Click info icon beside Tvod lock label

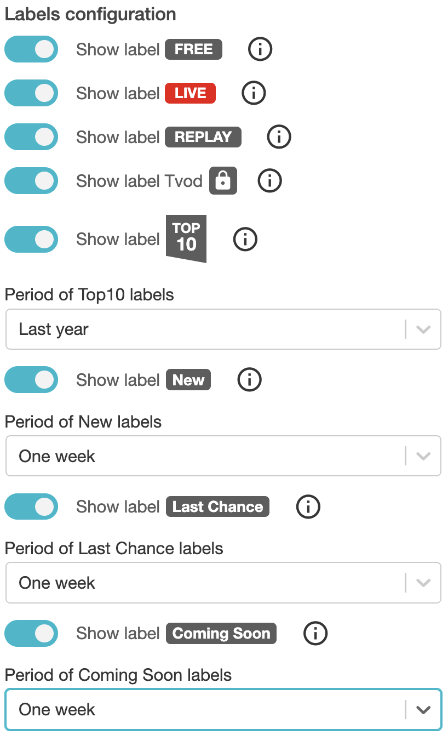pyautogui.click(x=269, y=180)
